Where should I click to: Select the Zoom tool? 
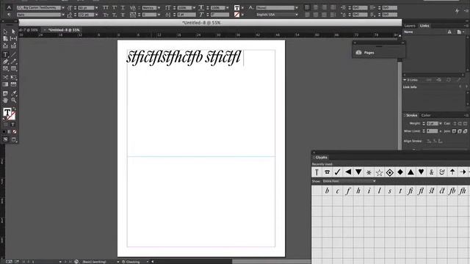click(13, 100)
